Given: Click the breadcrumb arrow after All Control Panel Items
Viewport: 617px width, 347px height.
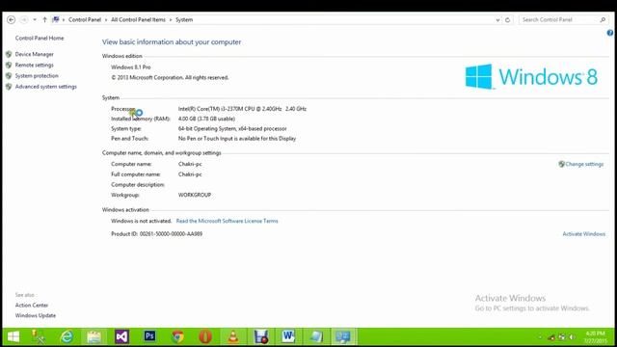Looking at the screenshot, I should point(171,19).
